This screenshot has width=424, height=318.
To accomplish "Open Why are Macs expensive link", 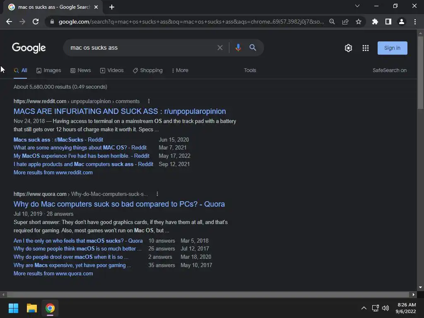I will [x=72, y=265].
